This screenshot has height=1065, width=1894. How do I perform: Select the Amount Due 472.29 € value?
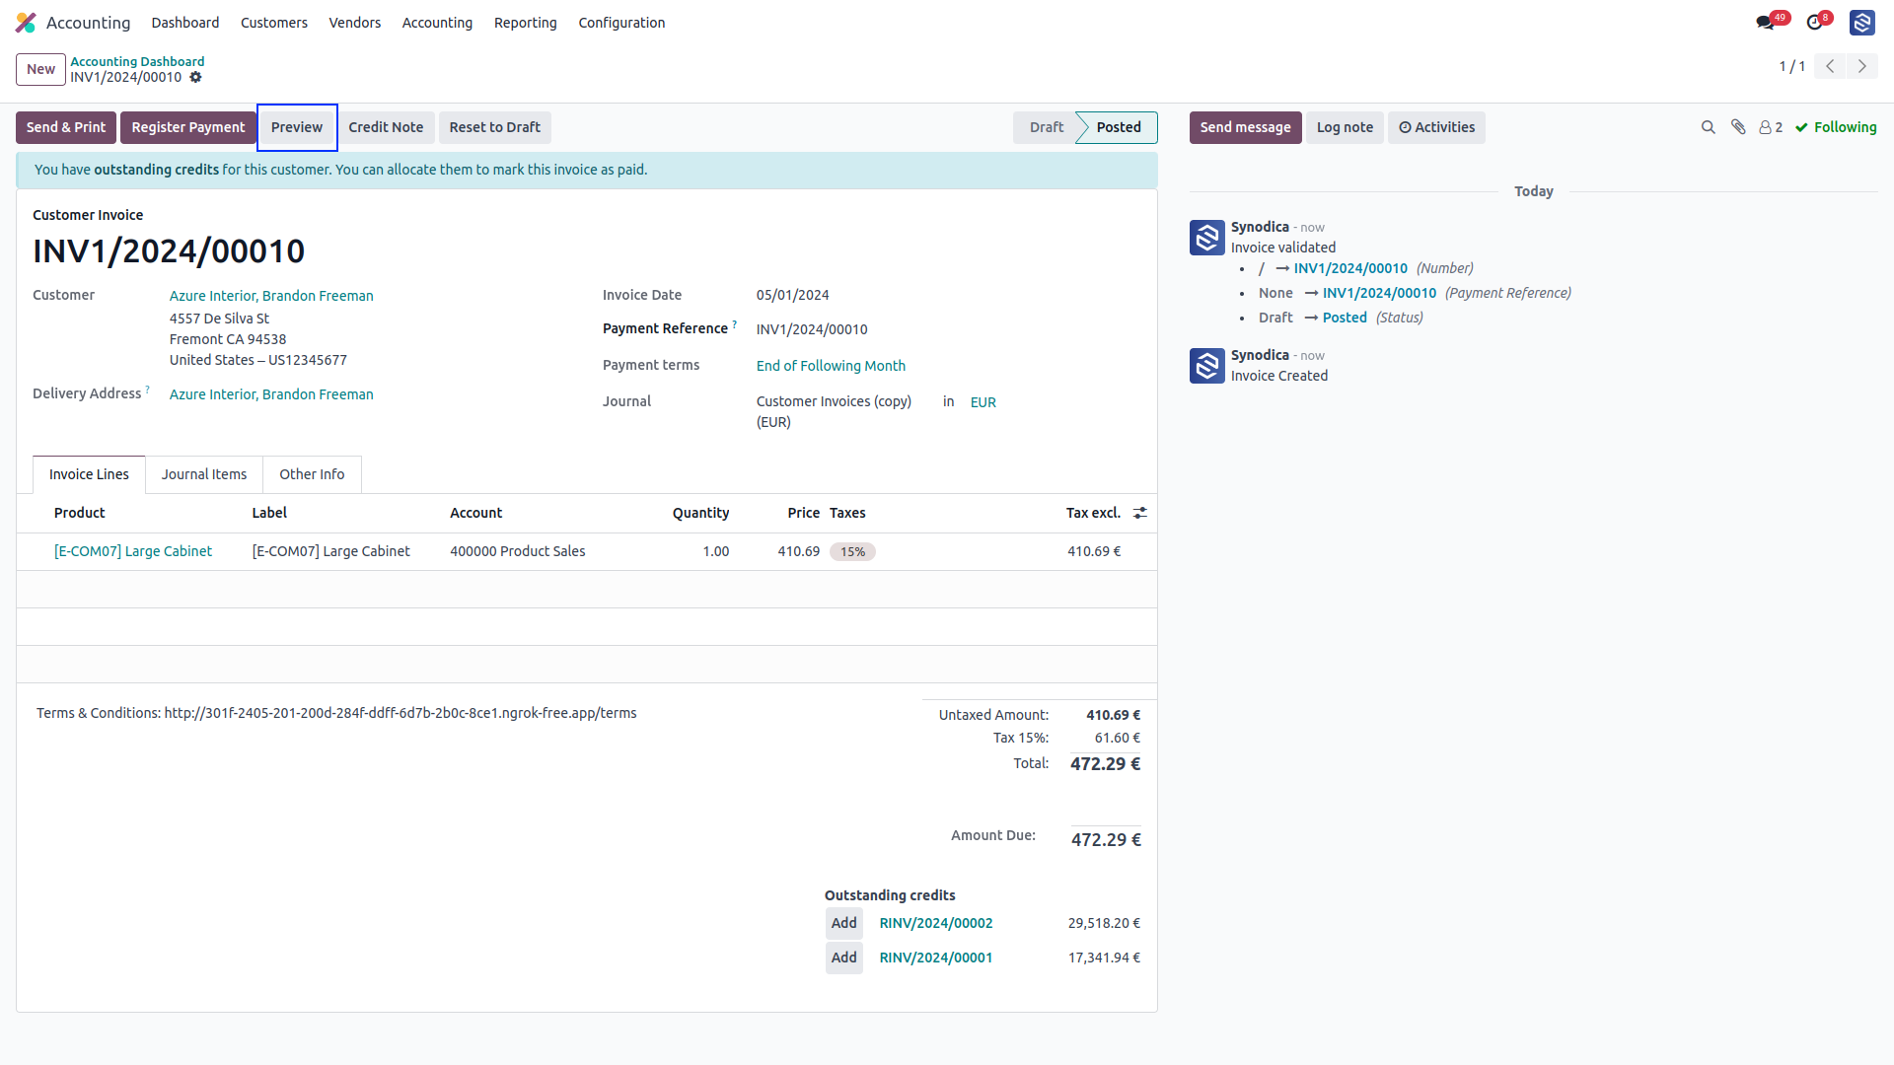1106,840
